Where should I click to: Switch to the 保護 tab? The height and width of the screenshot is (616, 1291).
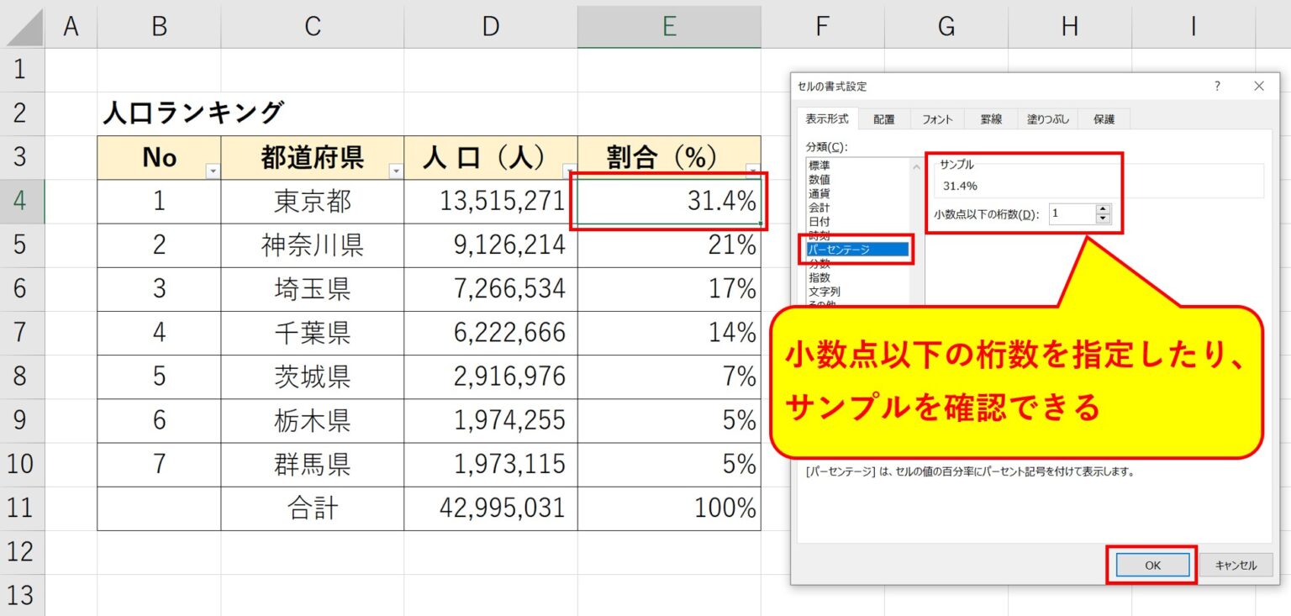click(1104, 118)
